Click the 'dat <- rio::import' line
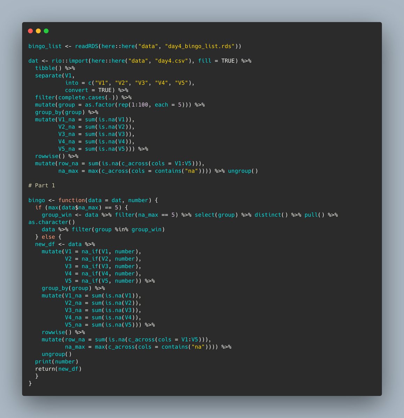The height and width of the screenshot is (418, 404). click(x=140, y=61)
